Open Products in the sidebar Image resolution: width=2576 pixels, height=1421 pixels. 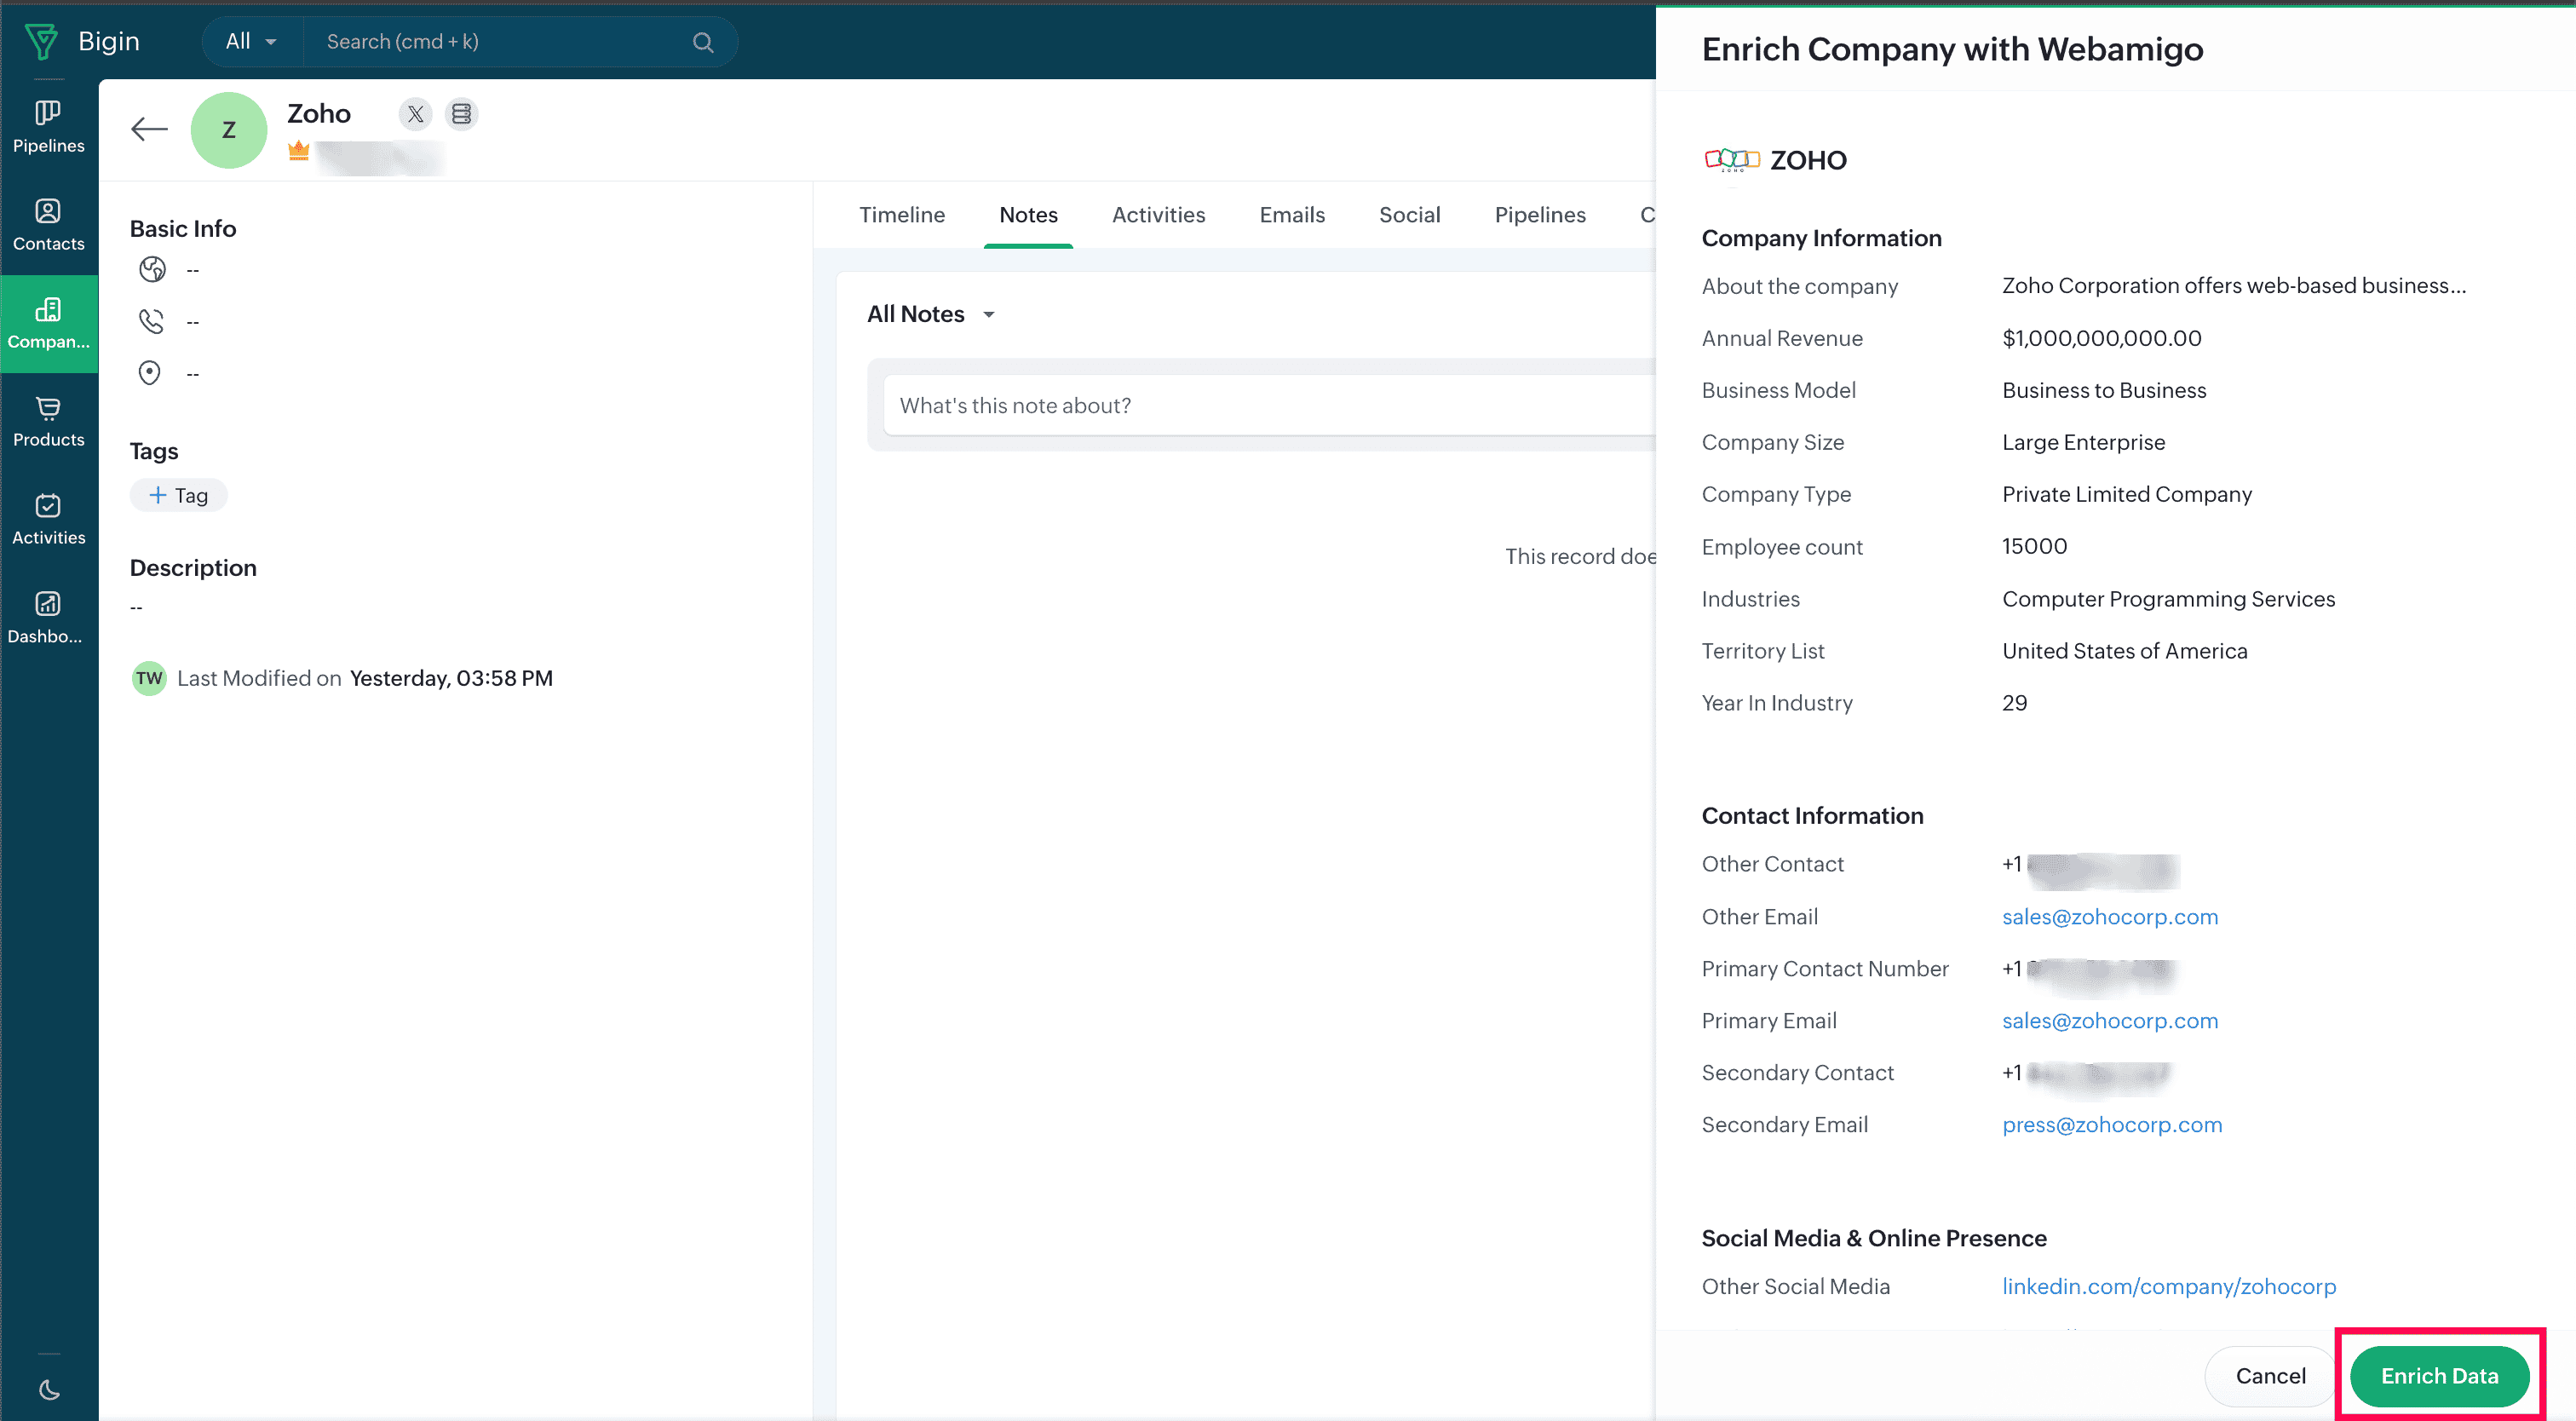point(48,421)
